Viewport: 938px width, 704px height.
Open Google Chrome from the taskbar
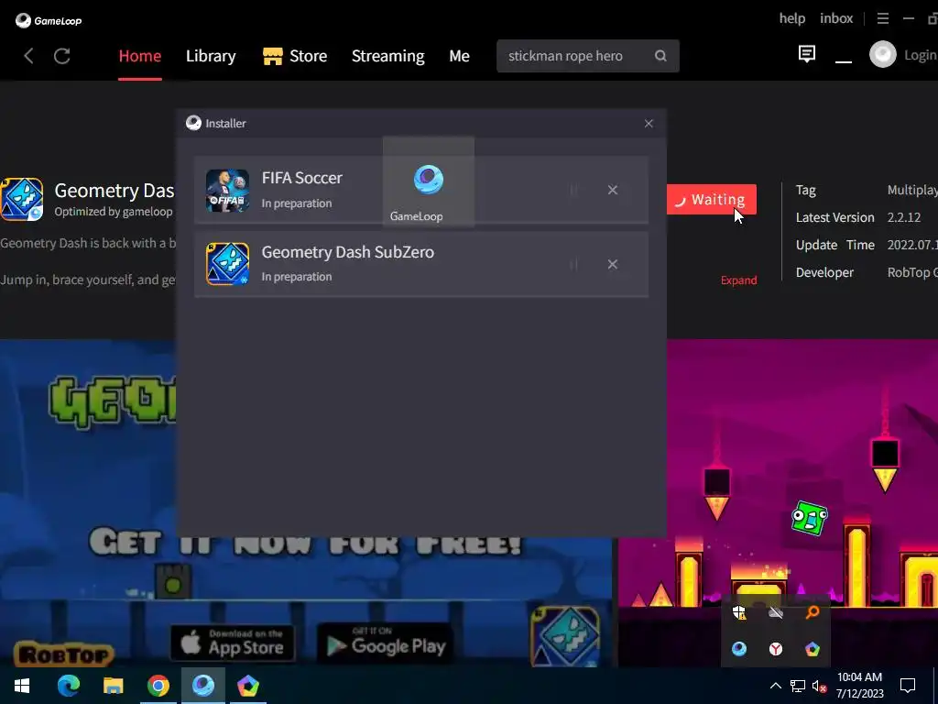click(158, 686)
